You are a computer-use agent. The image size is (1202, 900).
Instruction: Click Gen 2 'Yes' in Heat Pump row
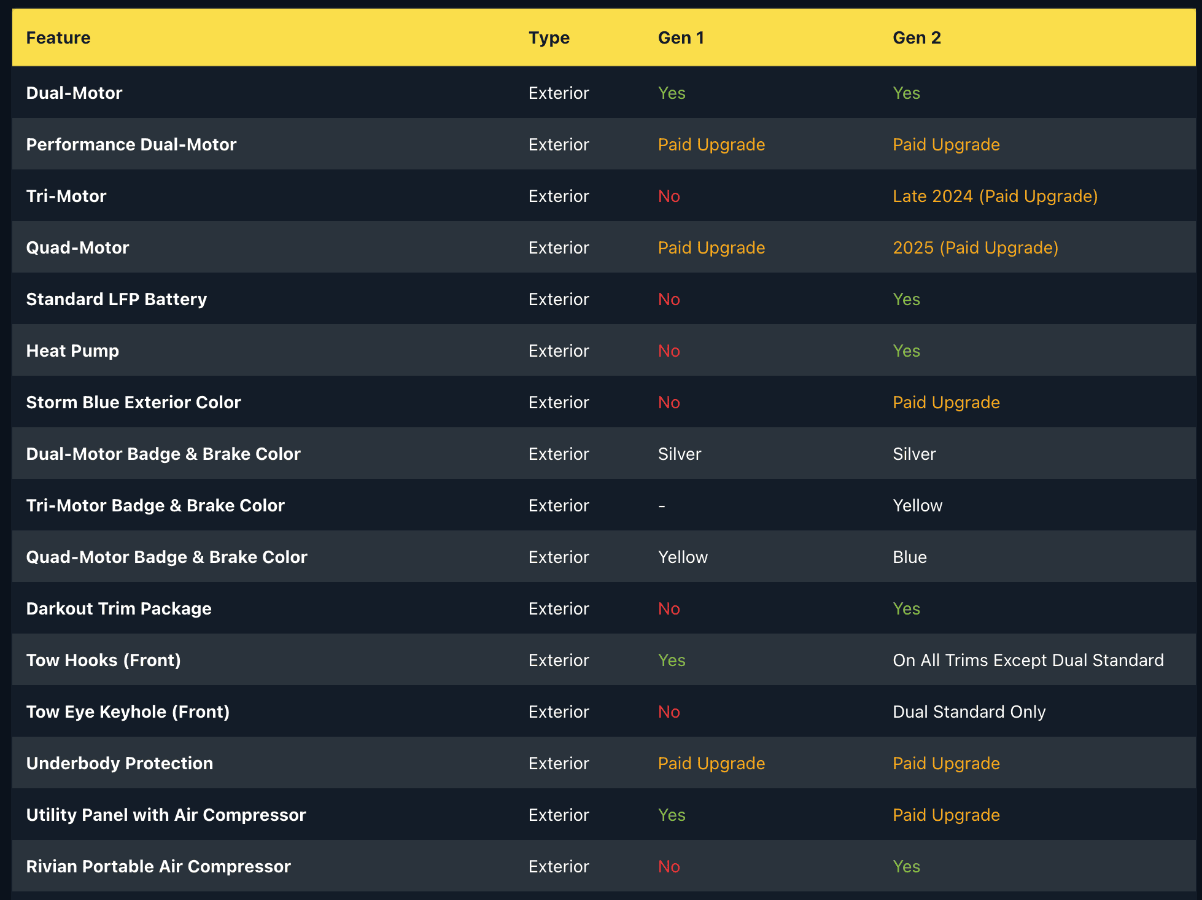tap(906, 351)
